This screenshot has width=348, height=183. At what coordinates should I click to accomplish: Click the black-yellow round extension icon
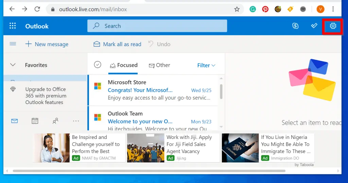278,9
